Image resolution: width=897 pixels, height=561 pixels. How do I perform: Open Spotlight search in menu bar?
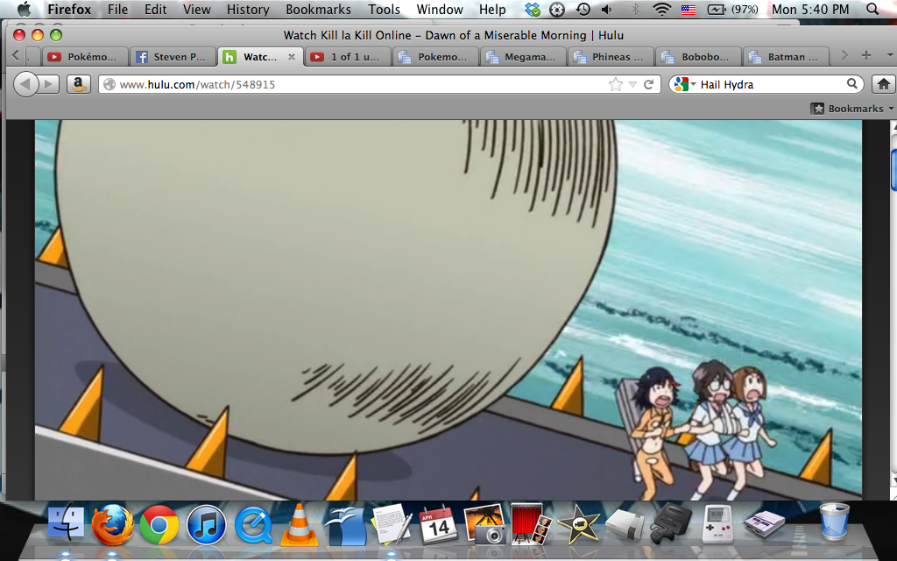coord(872,9)
